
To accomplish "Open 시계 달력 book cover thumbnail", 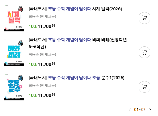I will point(14,18).
